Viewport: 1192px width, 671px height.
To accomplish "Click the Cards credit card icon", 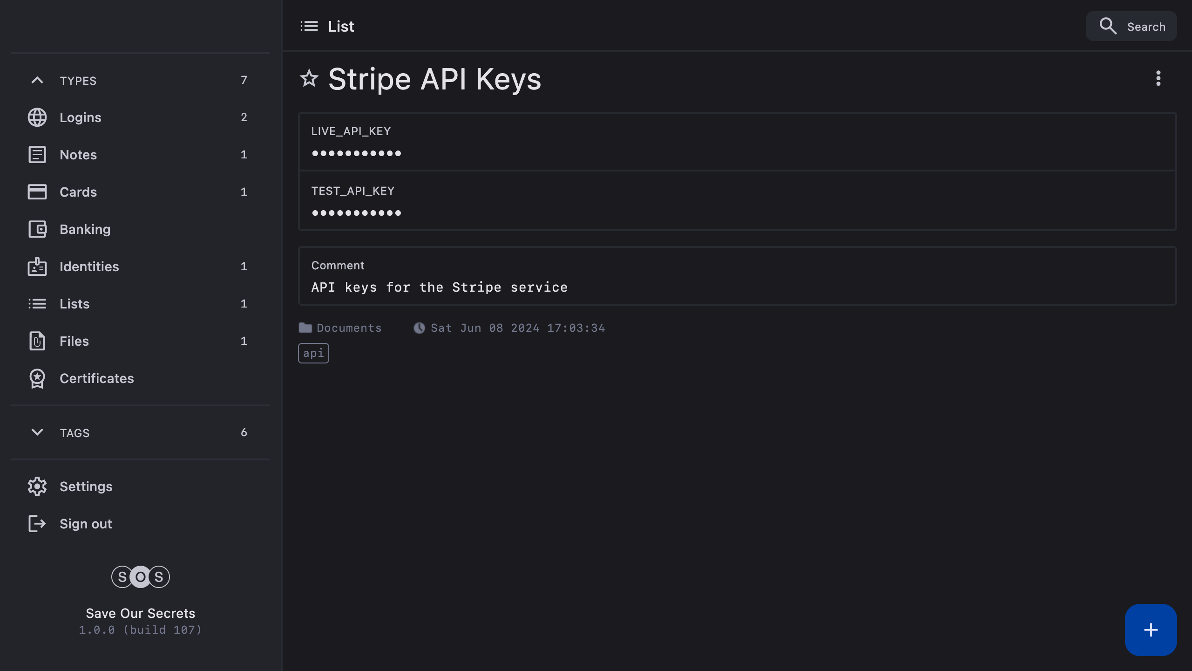I will pos(37,192).
